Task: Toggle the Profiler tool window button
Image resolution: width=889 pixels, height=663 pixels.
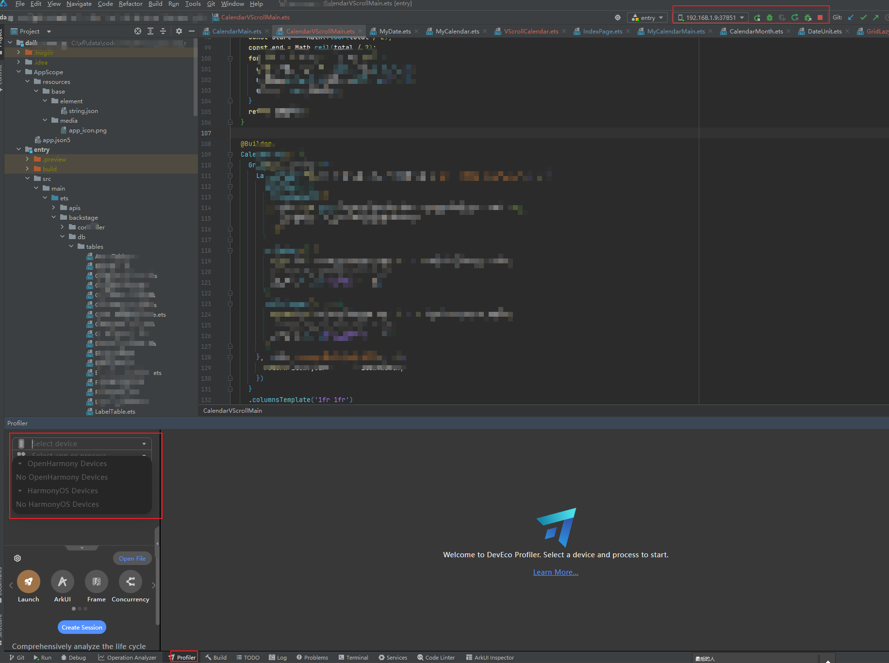Action: point(183,658)
